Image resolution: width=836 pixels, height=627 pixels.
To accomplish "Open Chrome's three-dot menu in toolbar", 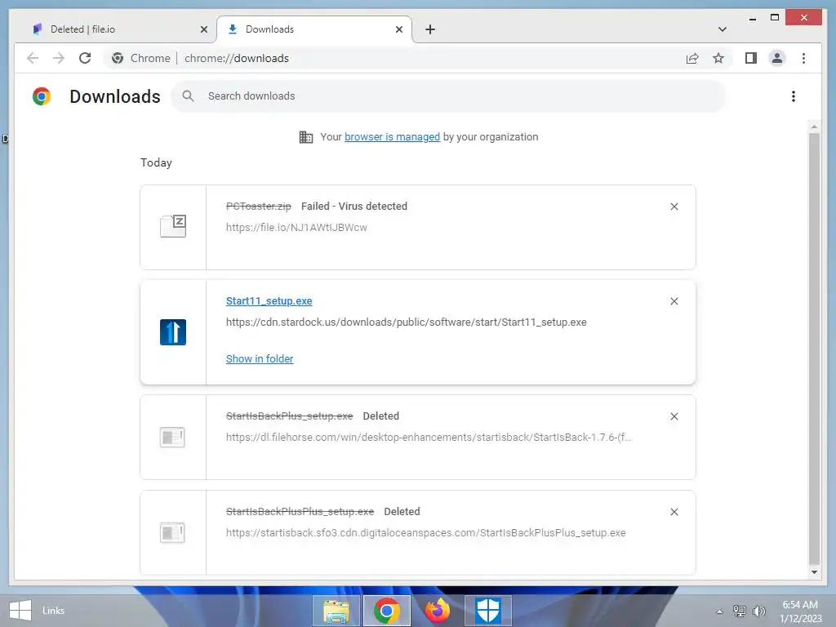I will [x=803, y=58].
